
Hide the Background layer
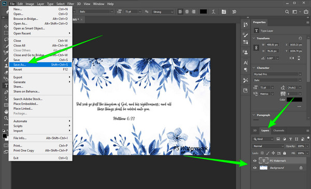click(x=255, y=168)
